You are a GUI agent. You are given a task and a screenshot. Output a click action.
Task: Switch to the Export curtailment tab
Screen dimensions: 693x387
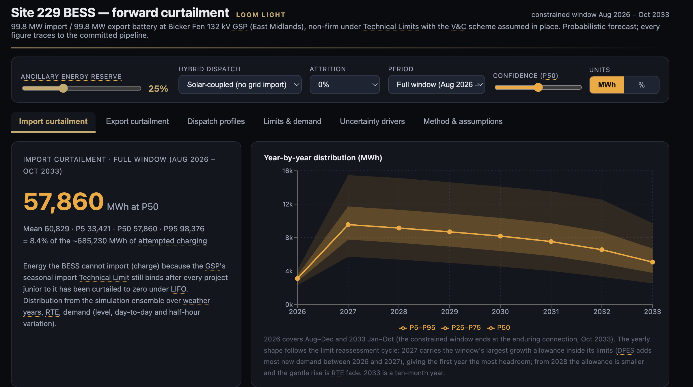[x=137, y=121]
